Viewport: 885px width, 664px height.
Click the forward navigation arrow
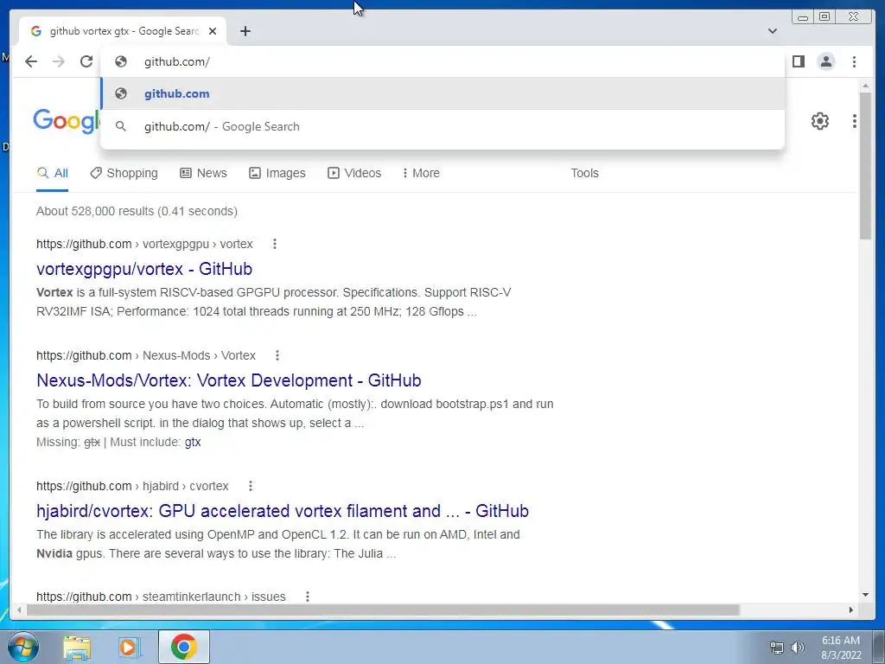pyautogui.click(x=59, y=61)
